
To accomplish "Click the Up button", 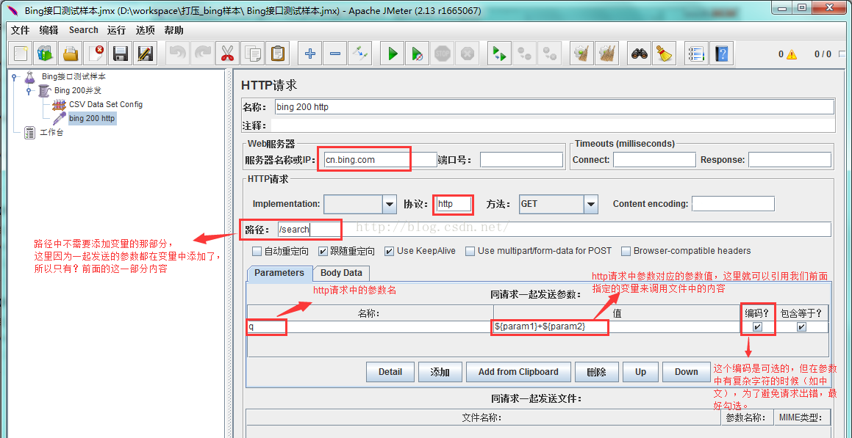I will (x=640, y=372).
